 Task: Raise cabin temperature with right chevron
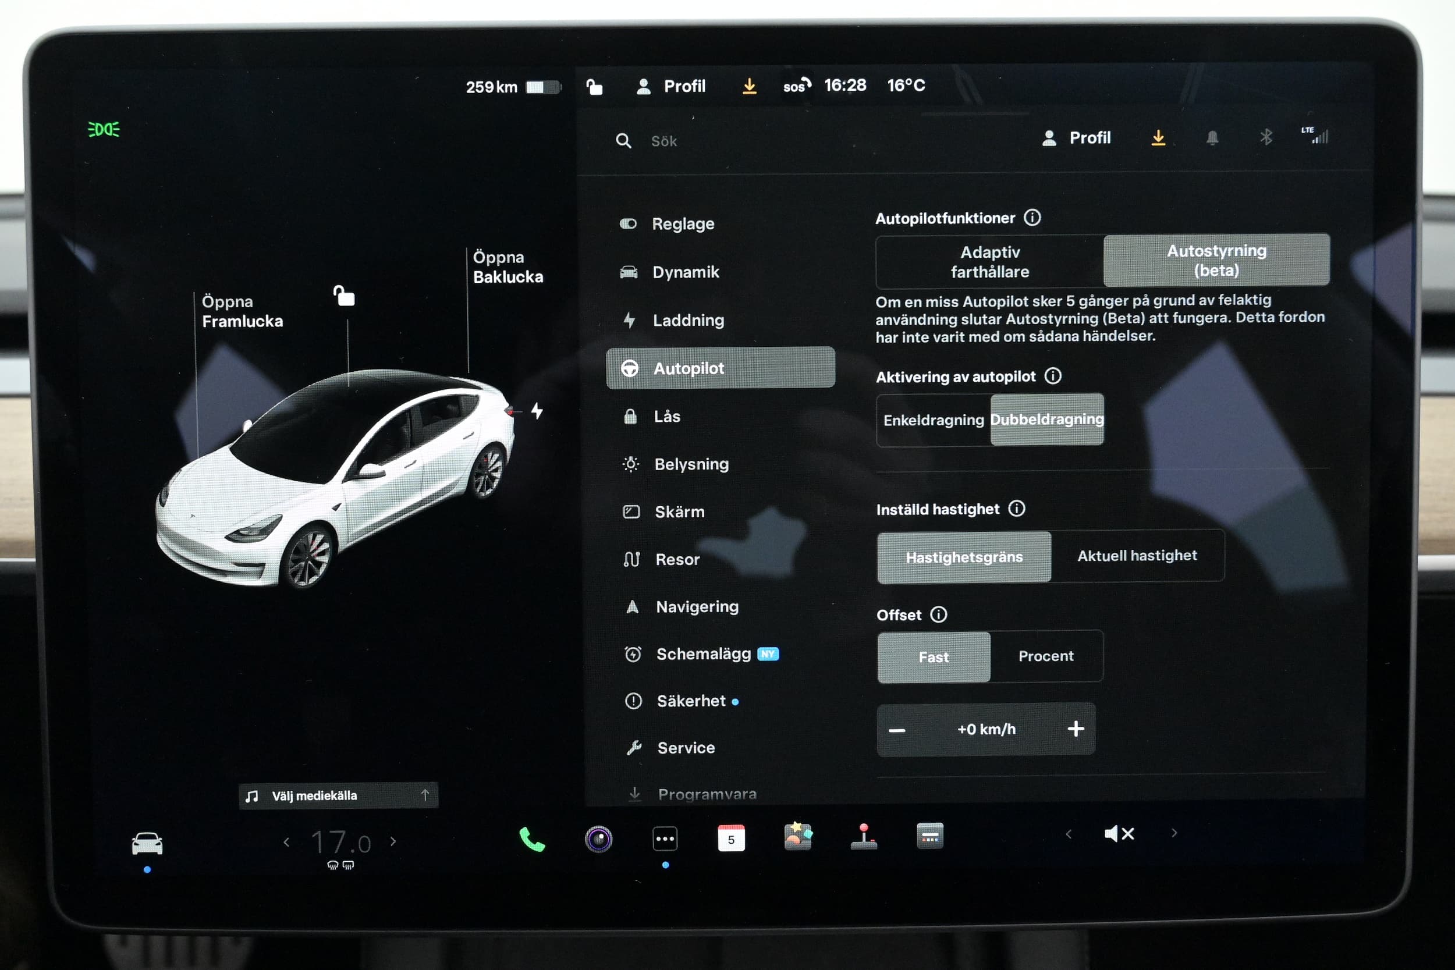(393, 841)
